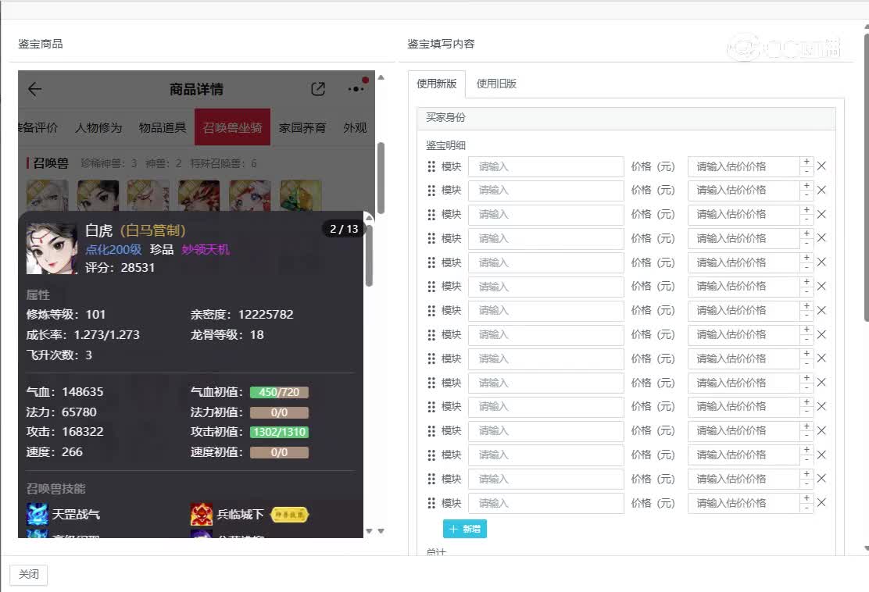
Task: Delete the last 模块 row above 新增
Action: (822, 502)
